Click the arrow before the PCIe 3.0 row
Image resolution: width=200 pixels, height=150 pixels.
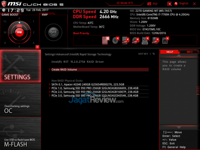pyautogui.click(x=50, y=96)
